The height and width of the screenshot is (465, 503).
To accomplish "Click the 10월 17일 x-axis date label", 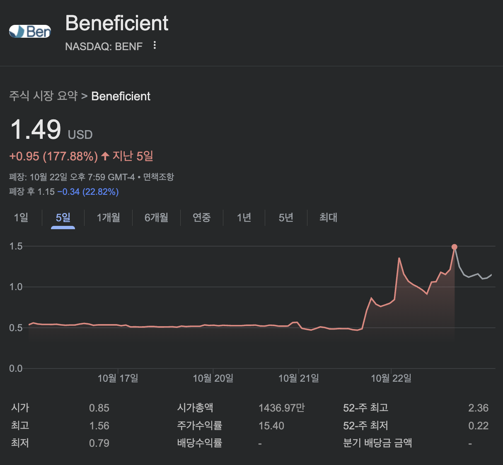I will point(118,378).
